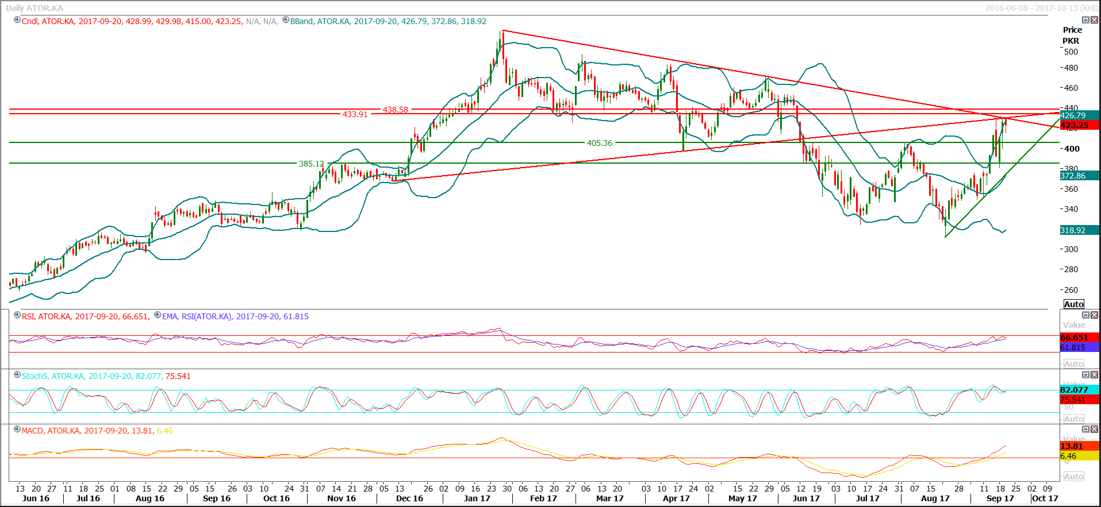Select the 372.86 middle band price tag
1101x507 pixels.
[1080, 176]
